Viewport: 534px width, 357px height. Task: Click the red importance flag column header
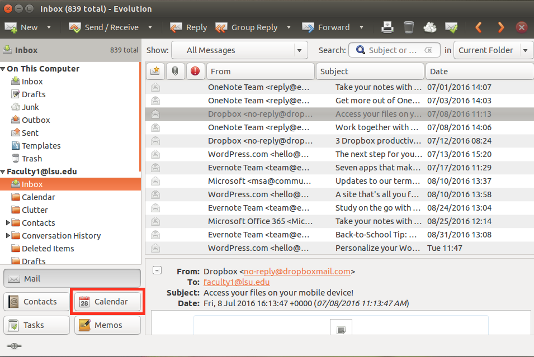click(x=195, y=71)
